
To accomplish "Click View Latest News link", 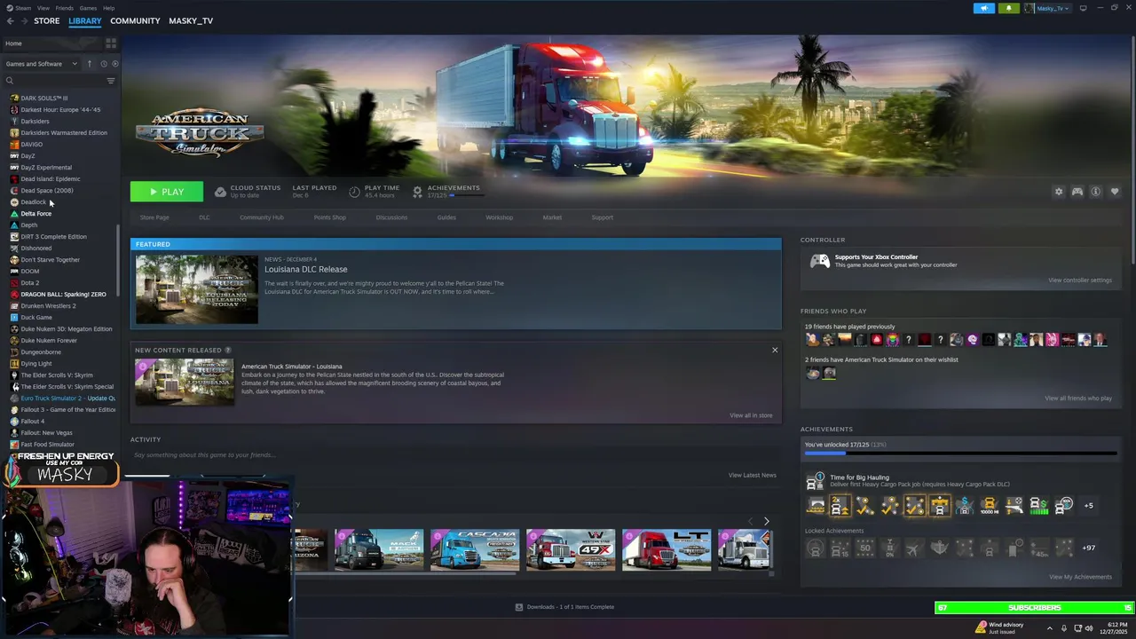I will point(753,476).
